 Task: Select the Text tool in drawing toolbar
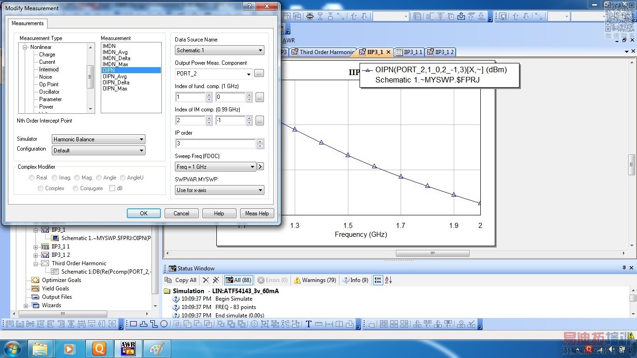coord(308,324)
